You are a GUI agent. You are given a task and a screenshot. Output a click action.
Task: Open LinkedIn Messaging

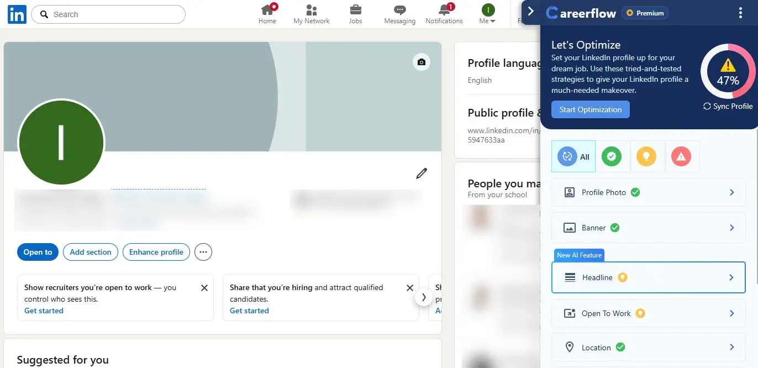399,13
